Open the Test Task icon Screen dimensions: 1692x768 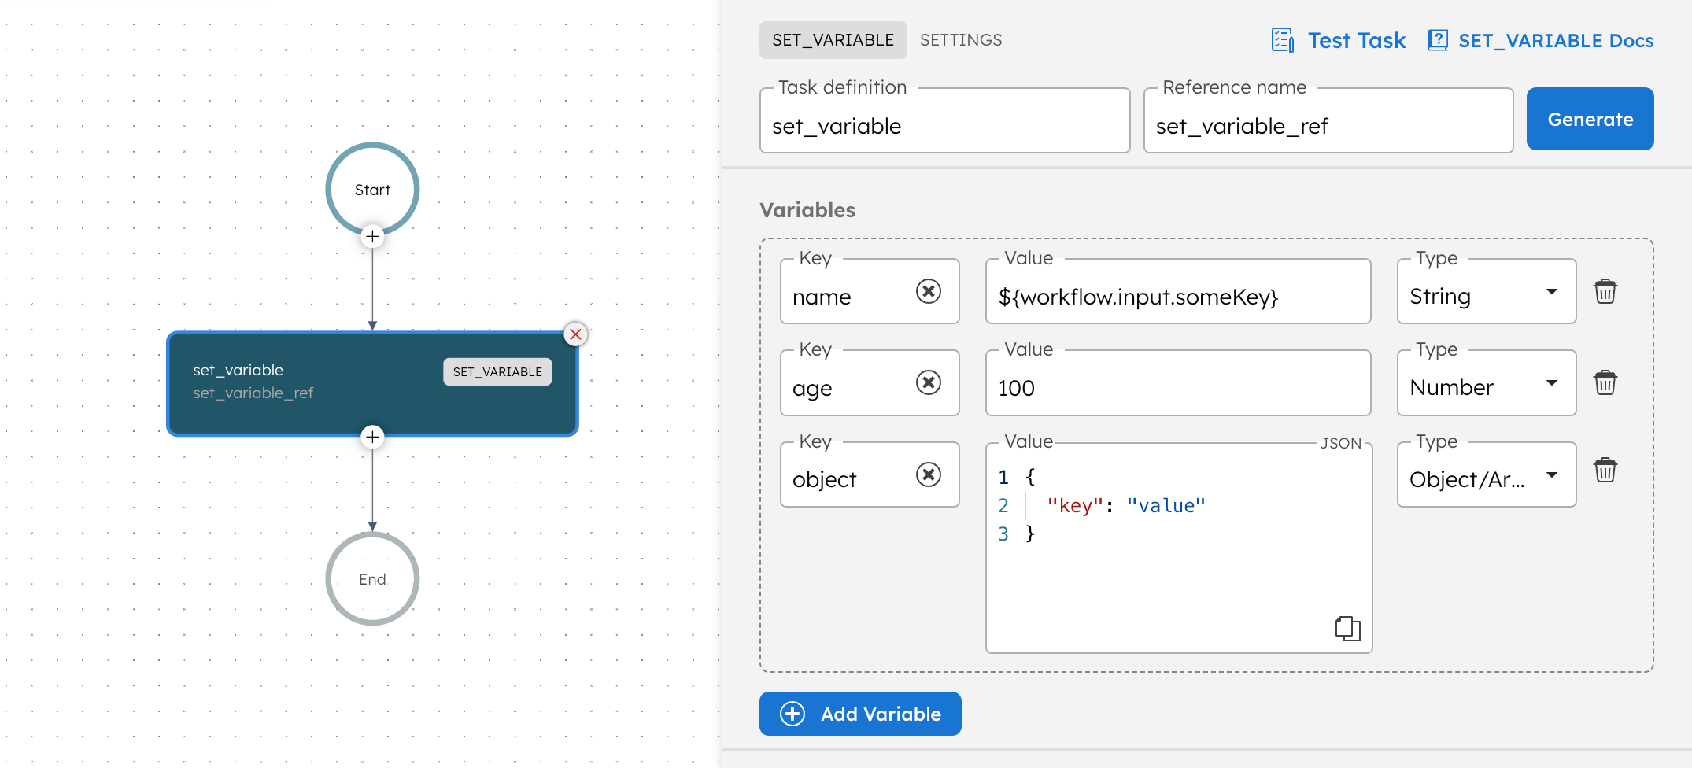coord(1283,40)
